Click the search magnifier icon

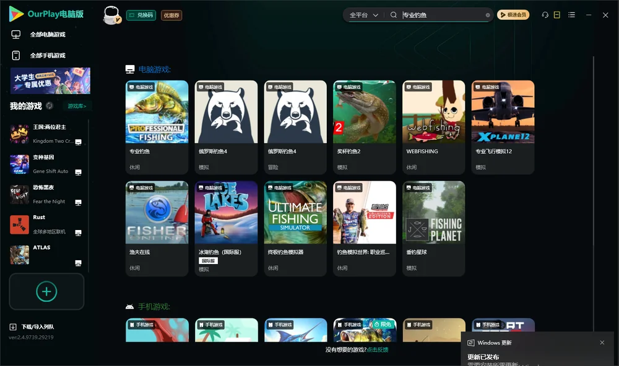pos(394,15)
